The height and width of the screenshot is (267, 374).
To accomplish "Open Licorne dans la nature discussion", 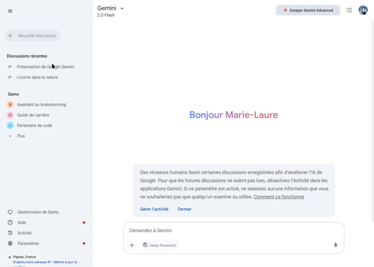I will click(x=37, y=77).
